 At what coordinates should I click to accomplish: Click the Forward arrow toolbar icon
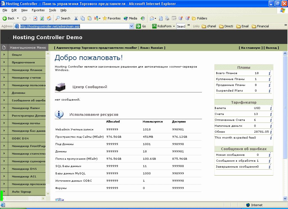coord(24,18)
